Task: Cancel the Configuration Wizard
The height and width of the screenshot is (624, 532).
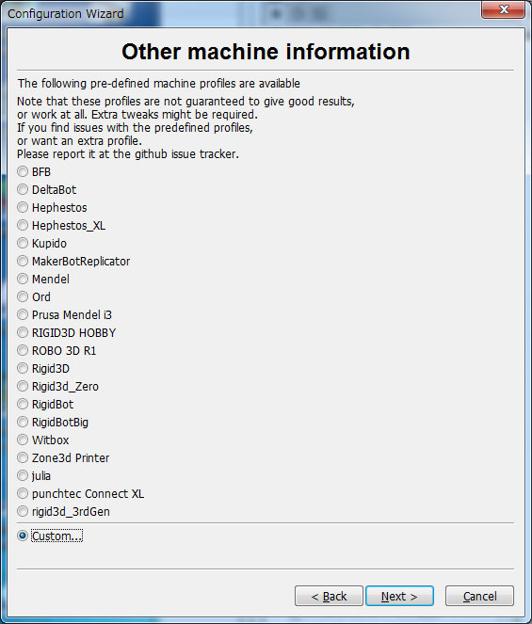Action: [479, 596]
